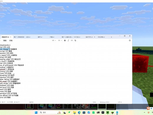Click the sharpness":255 锋利 line

point(6,53)
